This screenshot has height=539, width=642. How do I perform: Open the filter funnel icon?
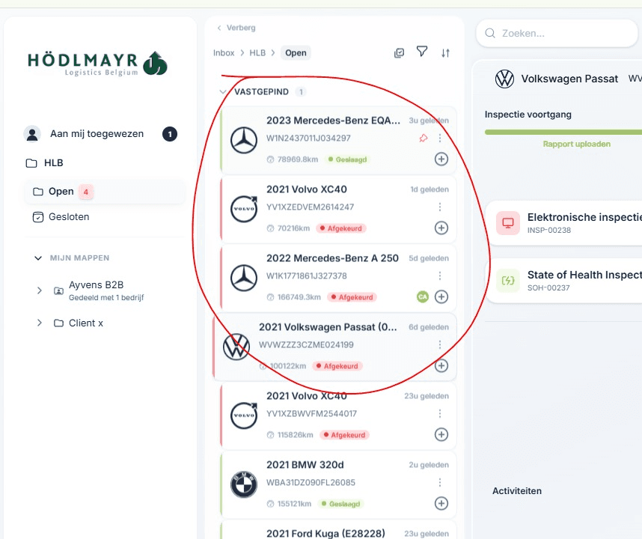(x=422, y=52)
